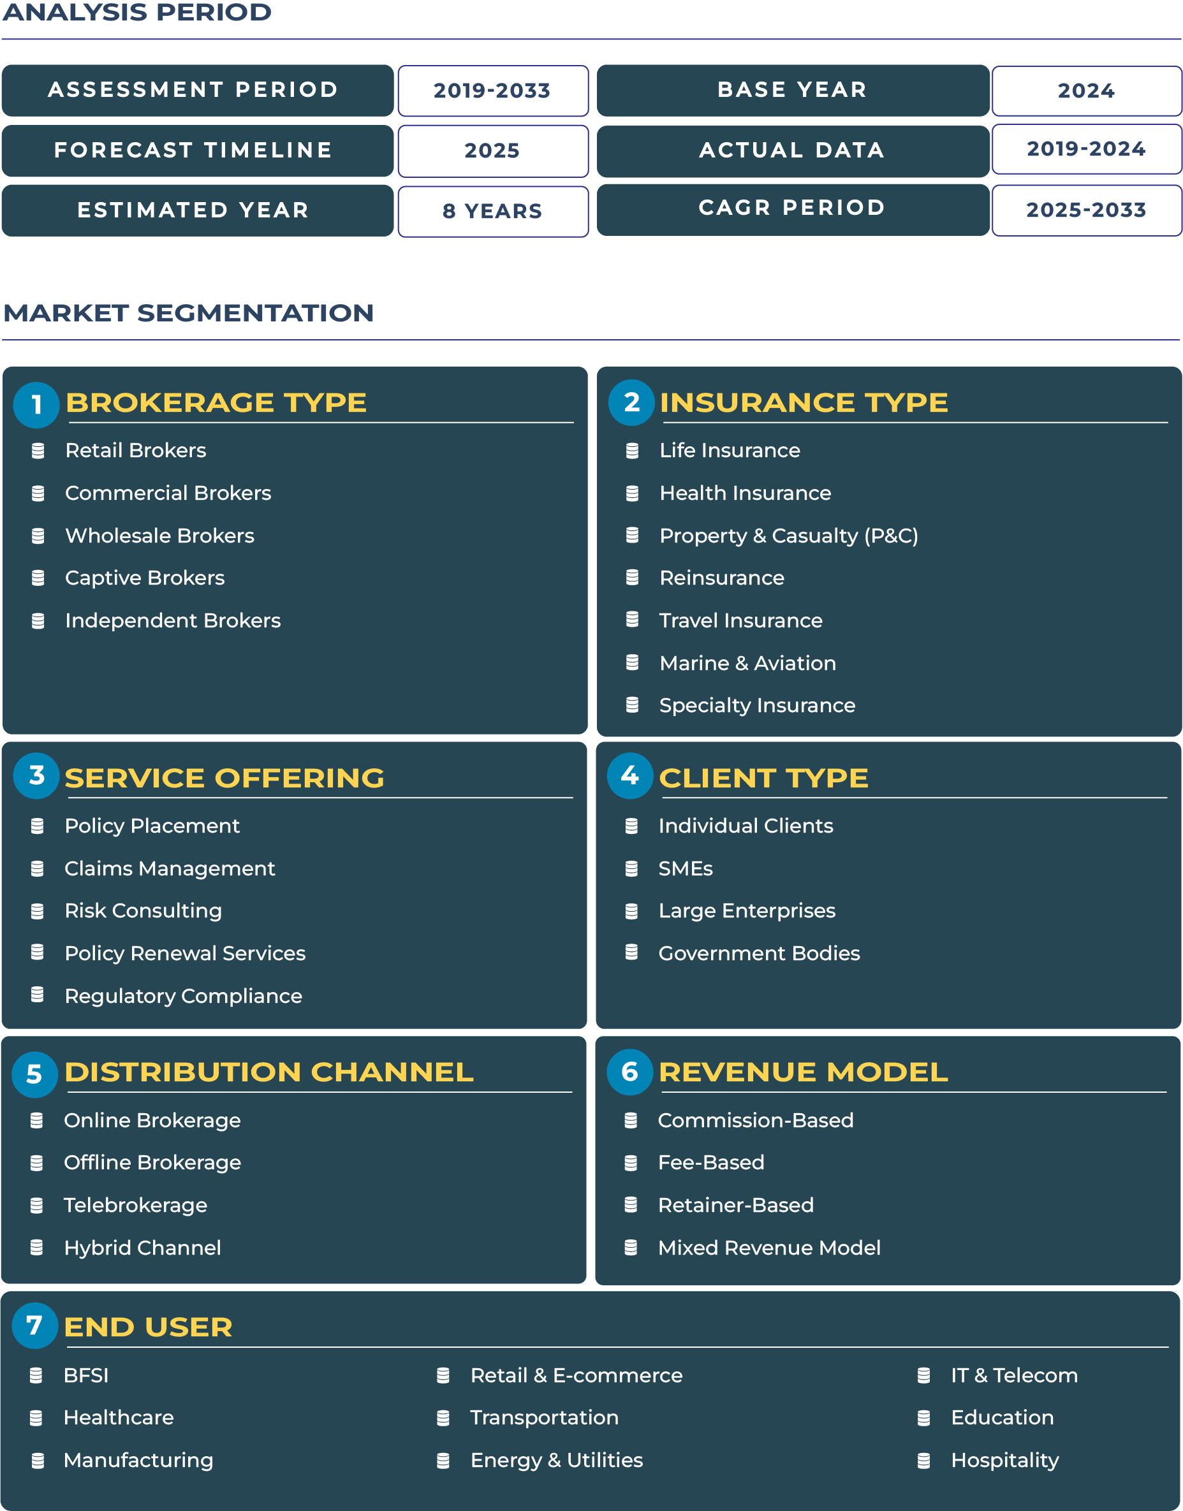The height and width of the screenshot is (1511, 1183).
Task: Click the number 3 badge for Service Offering
Action: pos(36,777)
